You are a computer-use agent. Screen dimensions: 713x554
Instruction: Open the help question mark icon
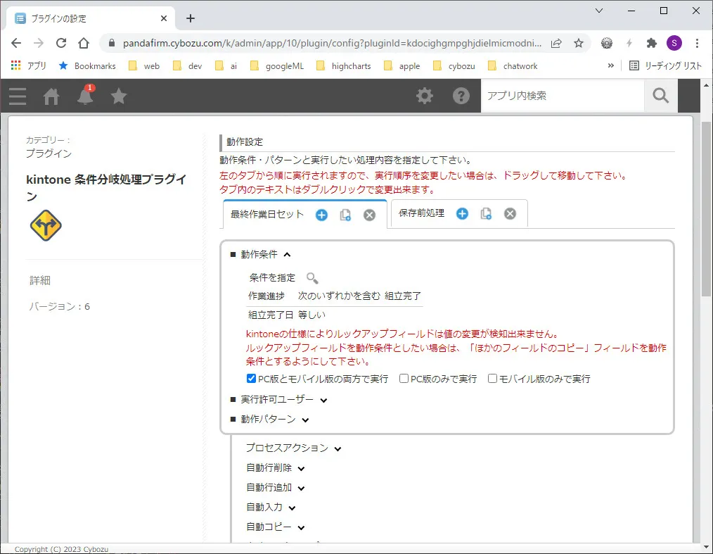coord(461,95)
